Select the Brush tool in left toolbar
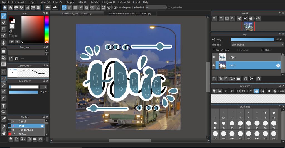The image size is (285, 148). [x=3, y=16]
